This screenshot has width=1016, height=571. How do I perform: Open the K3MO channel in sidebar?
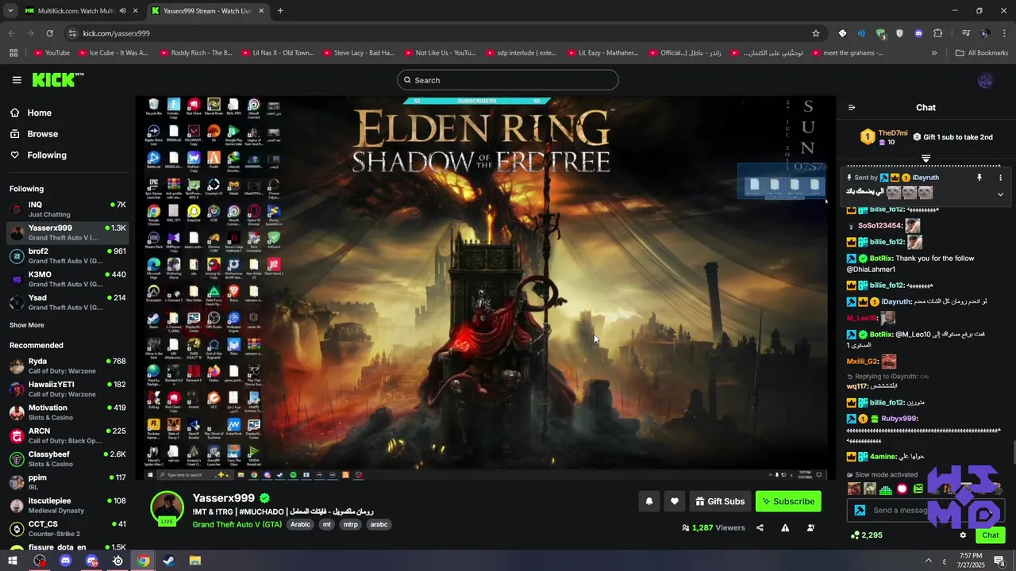coord(67,279)
